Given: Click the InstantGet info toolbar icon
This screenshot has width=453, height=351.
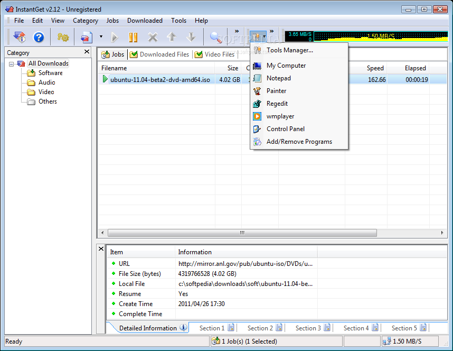Looking at the screenshot, I should click(x=20, y=37).
